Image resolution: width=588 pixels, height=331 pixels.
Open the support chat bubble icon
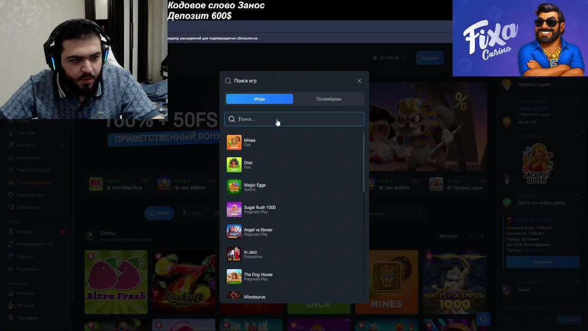coord(483,319)
